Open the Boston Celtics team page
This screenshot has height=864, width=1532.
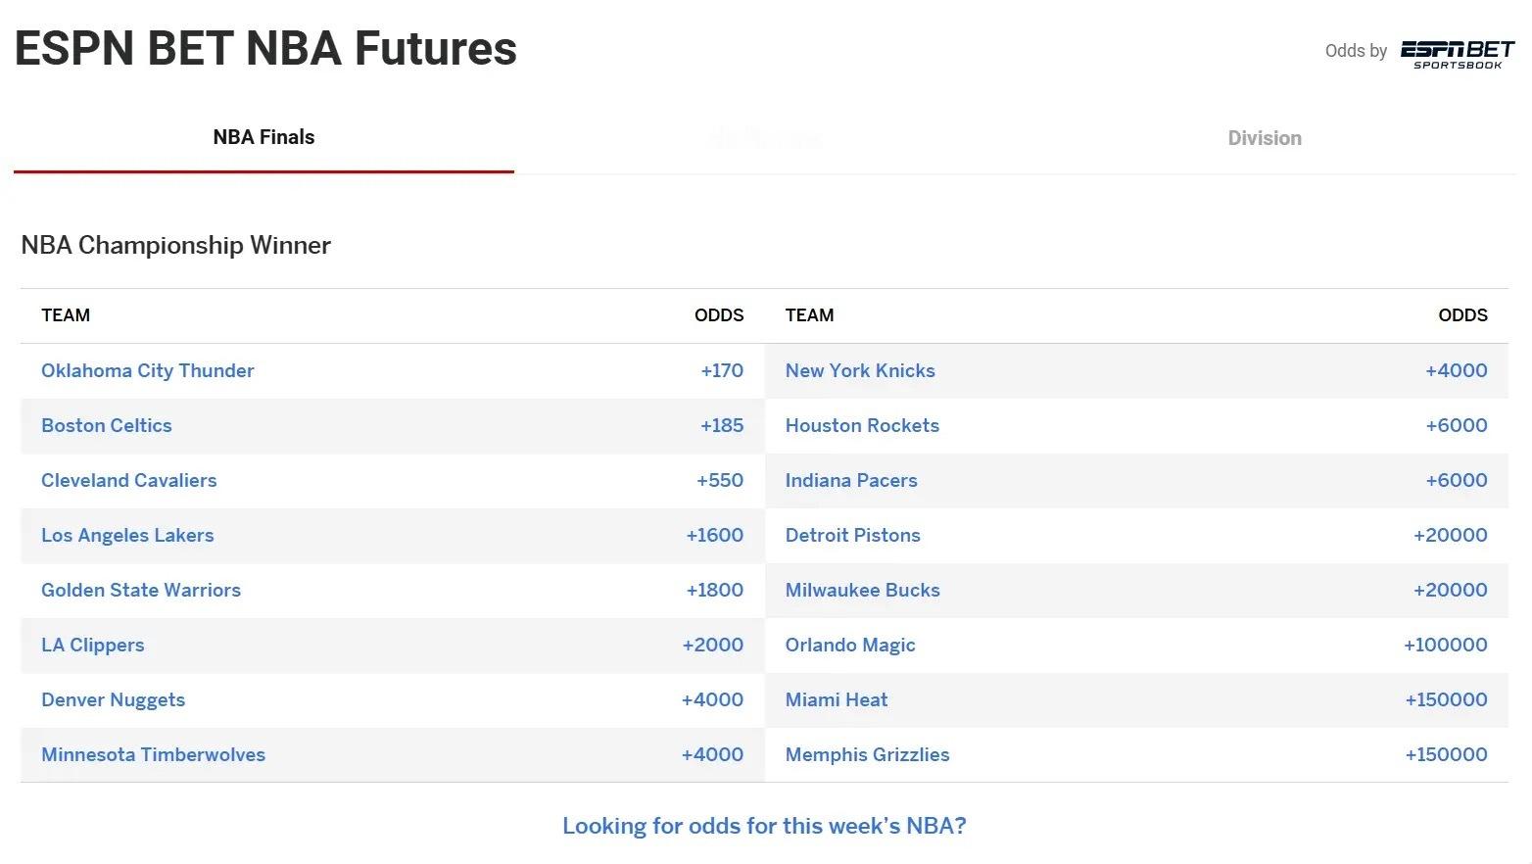pyautogui.click(x=106, y=425)
